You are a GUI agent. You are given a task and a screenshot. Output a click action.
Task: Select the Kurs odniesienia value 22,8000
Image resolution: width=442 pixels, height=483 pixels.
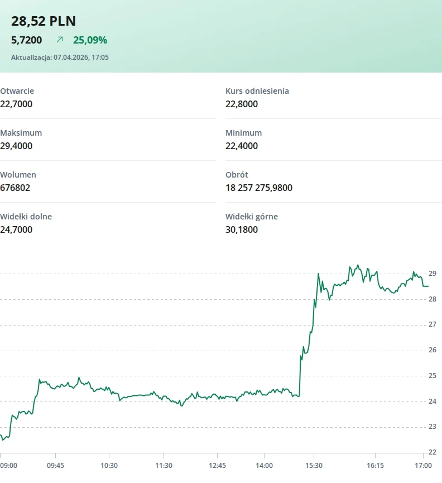242,104
